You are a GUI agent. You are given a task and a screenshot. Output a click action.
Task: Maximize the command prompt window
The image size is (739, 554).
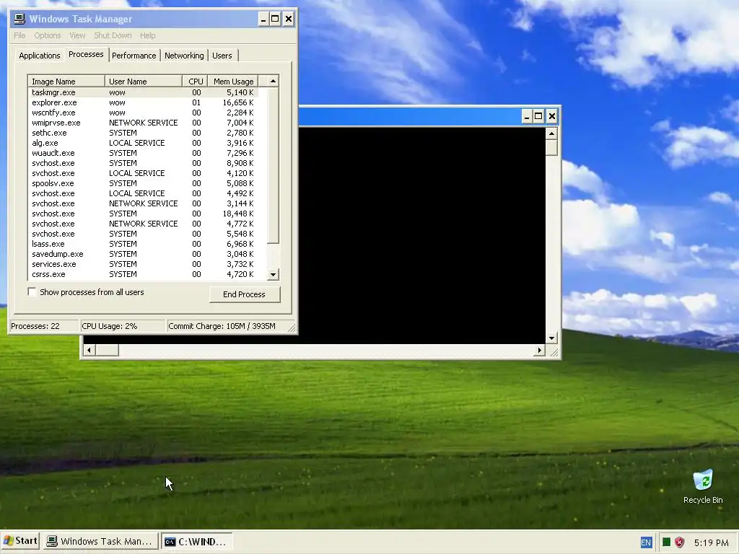tap(538, 116)
